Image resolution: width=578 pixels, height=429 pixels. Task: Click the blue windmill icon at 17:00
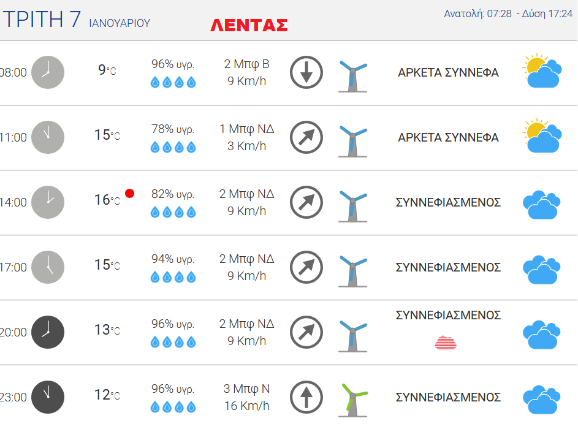(352, 268)
